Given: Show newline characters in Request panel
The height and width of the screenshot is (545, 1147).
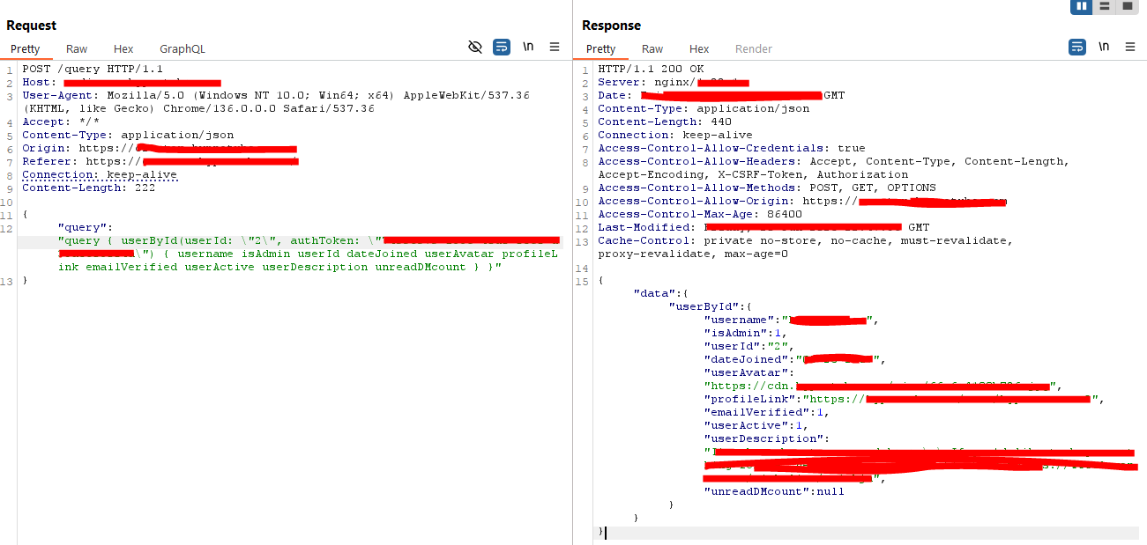Looking at the screenshot, I should (x=528, y=48).
